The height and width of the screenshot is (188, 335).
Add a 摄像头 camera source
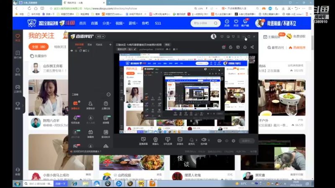pyautogui.click(x=155, y=141)
